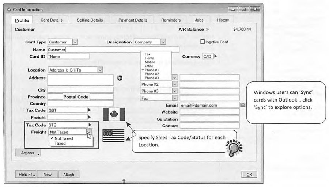The image size is (329, 187).
Task: Click the New button
Action: pos(48,174)
